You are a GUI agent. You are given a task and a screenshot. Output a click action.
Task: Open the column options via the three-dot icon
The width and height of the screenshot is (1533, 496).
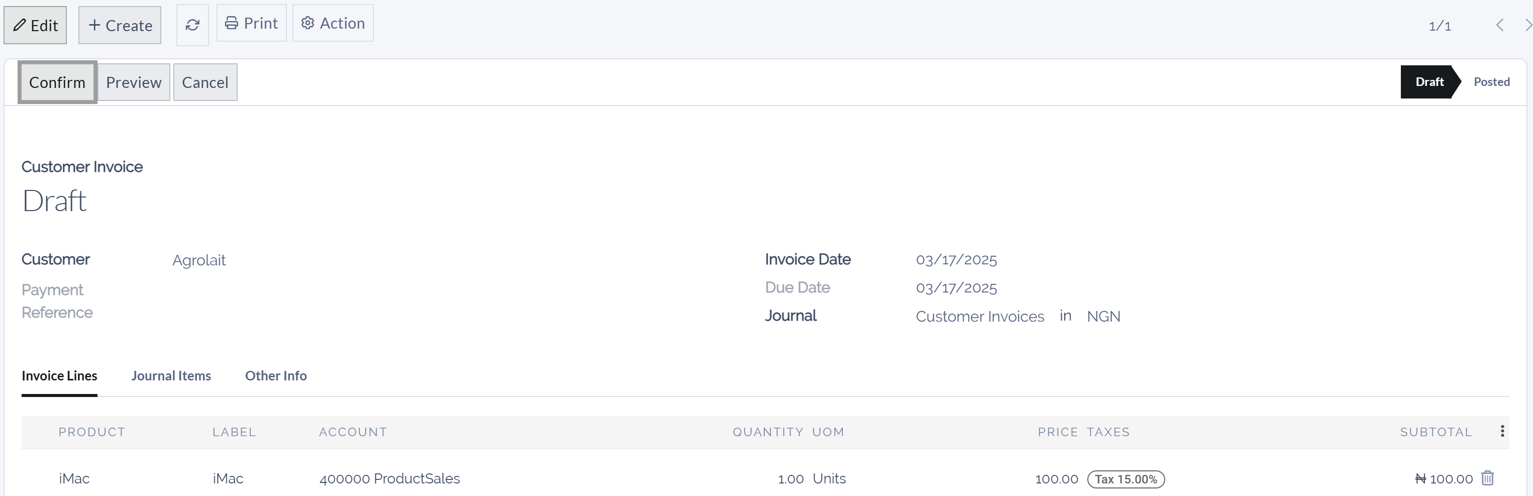pos(1504,432)
